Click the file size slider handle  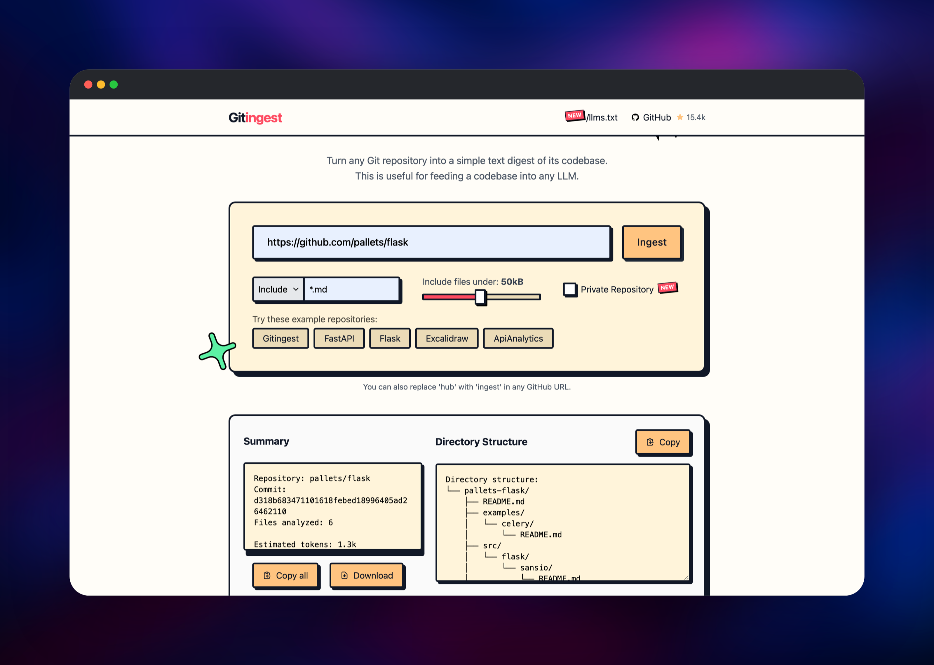click(x=480, y=297)
